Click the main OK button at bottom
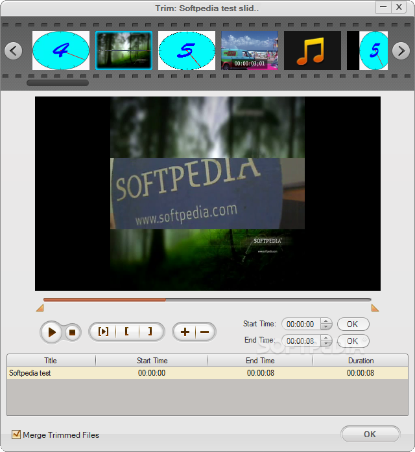Screen dimensions: 415x452 click(x=370, y=434)
